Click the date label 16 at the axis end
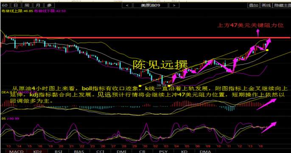The width and height of the screenshot is (291, 153). point(261,146)
